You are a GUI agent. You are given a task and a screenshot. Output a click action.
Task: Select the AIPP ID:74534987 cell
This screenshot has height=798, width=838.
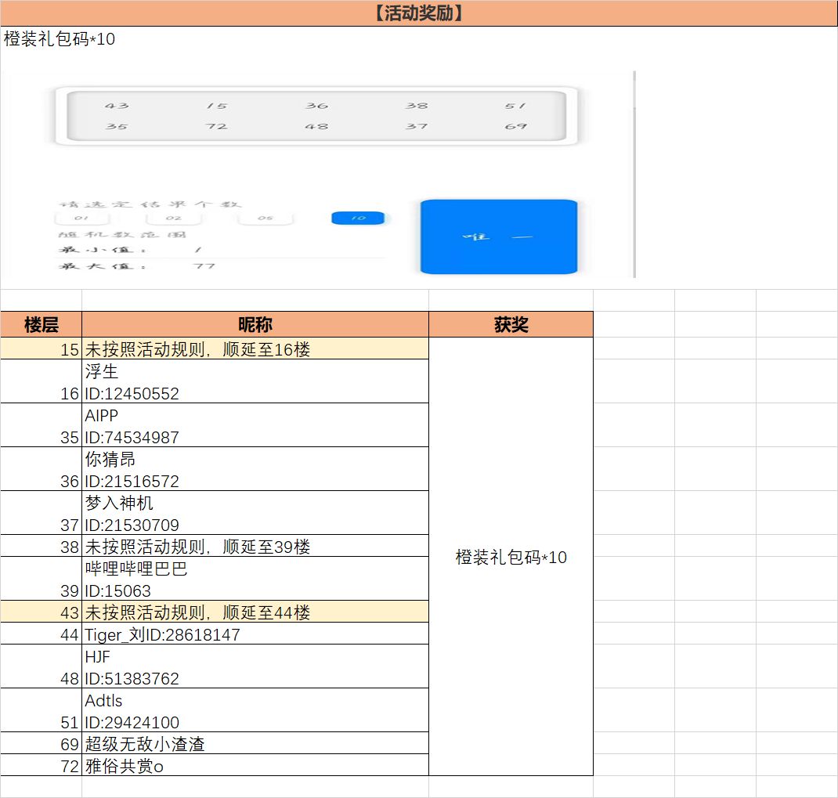point(255,425)
